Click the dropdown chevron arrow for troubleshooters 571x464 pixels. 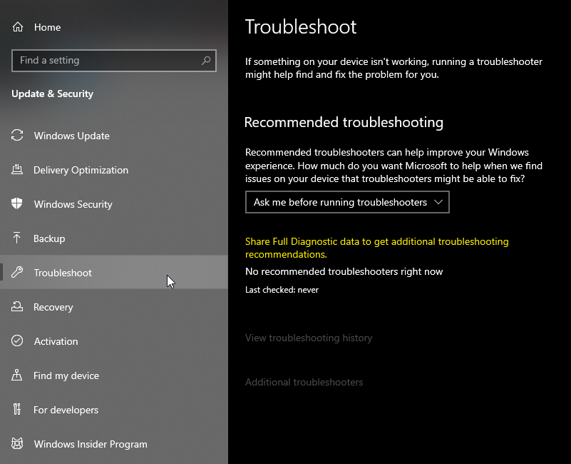[438, 202]
